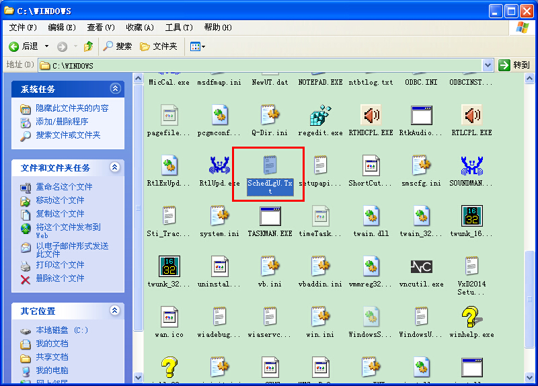Click file list scrollbar up arrow
The width and height of the screenshot is (538, 386).
529,79
